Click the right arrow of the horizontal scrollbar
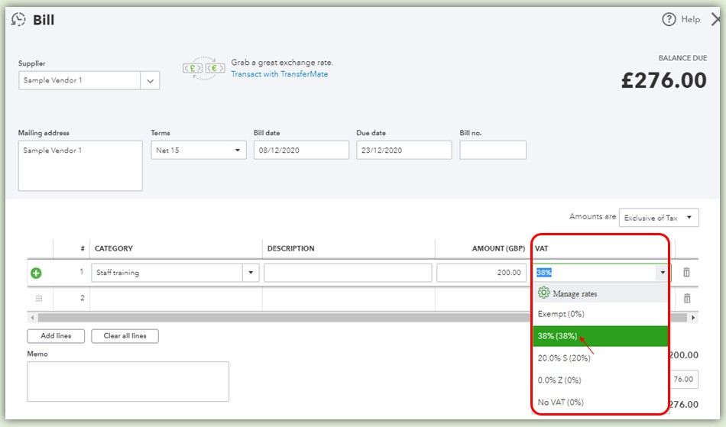 coord(693,318)
